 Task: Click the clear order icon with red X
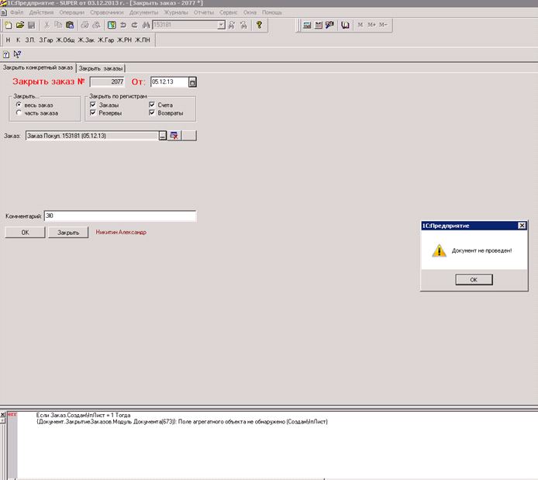(x=174, y=136)
